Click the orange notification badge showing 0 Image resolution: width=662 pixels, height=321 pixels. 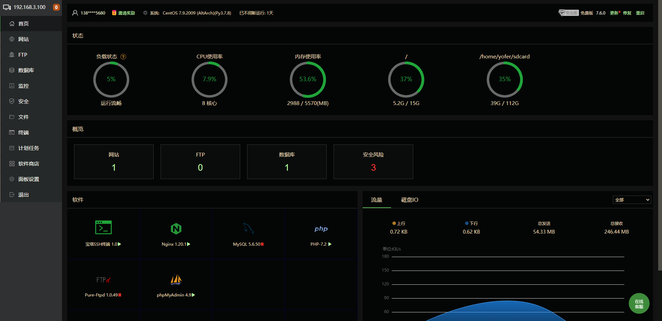point(56,7)
